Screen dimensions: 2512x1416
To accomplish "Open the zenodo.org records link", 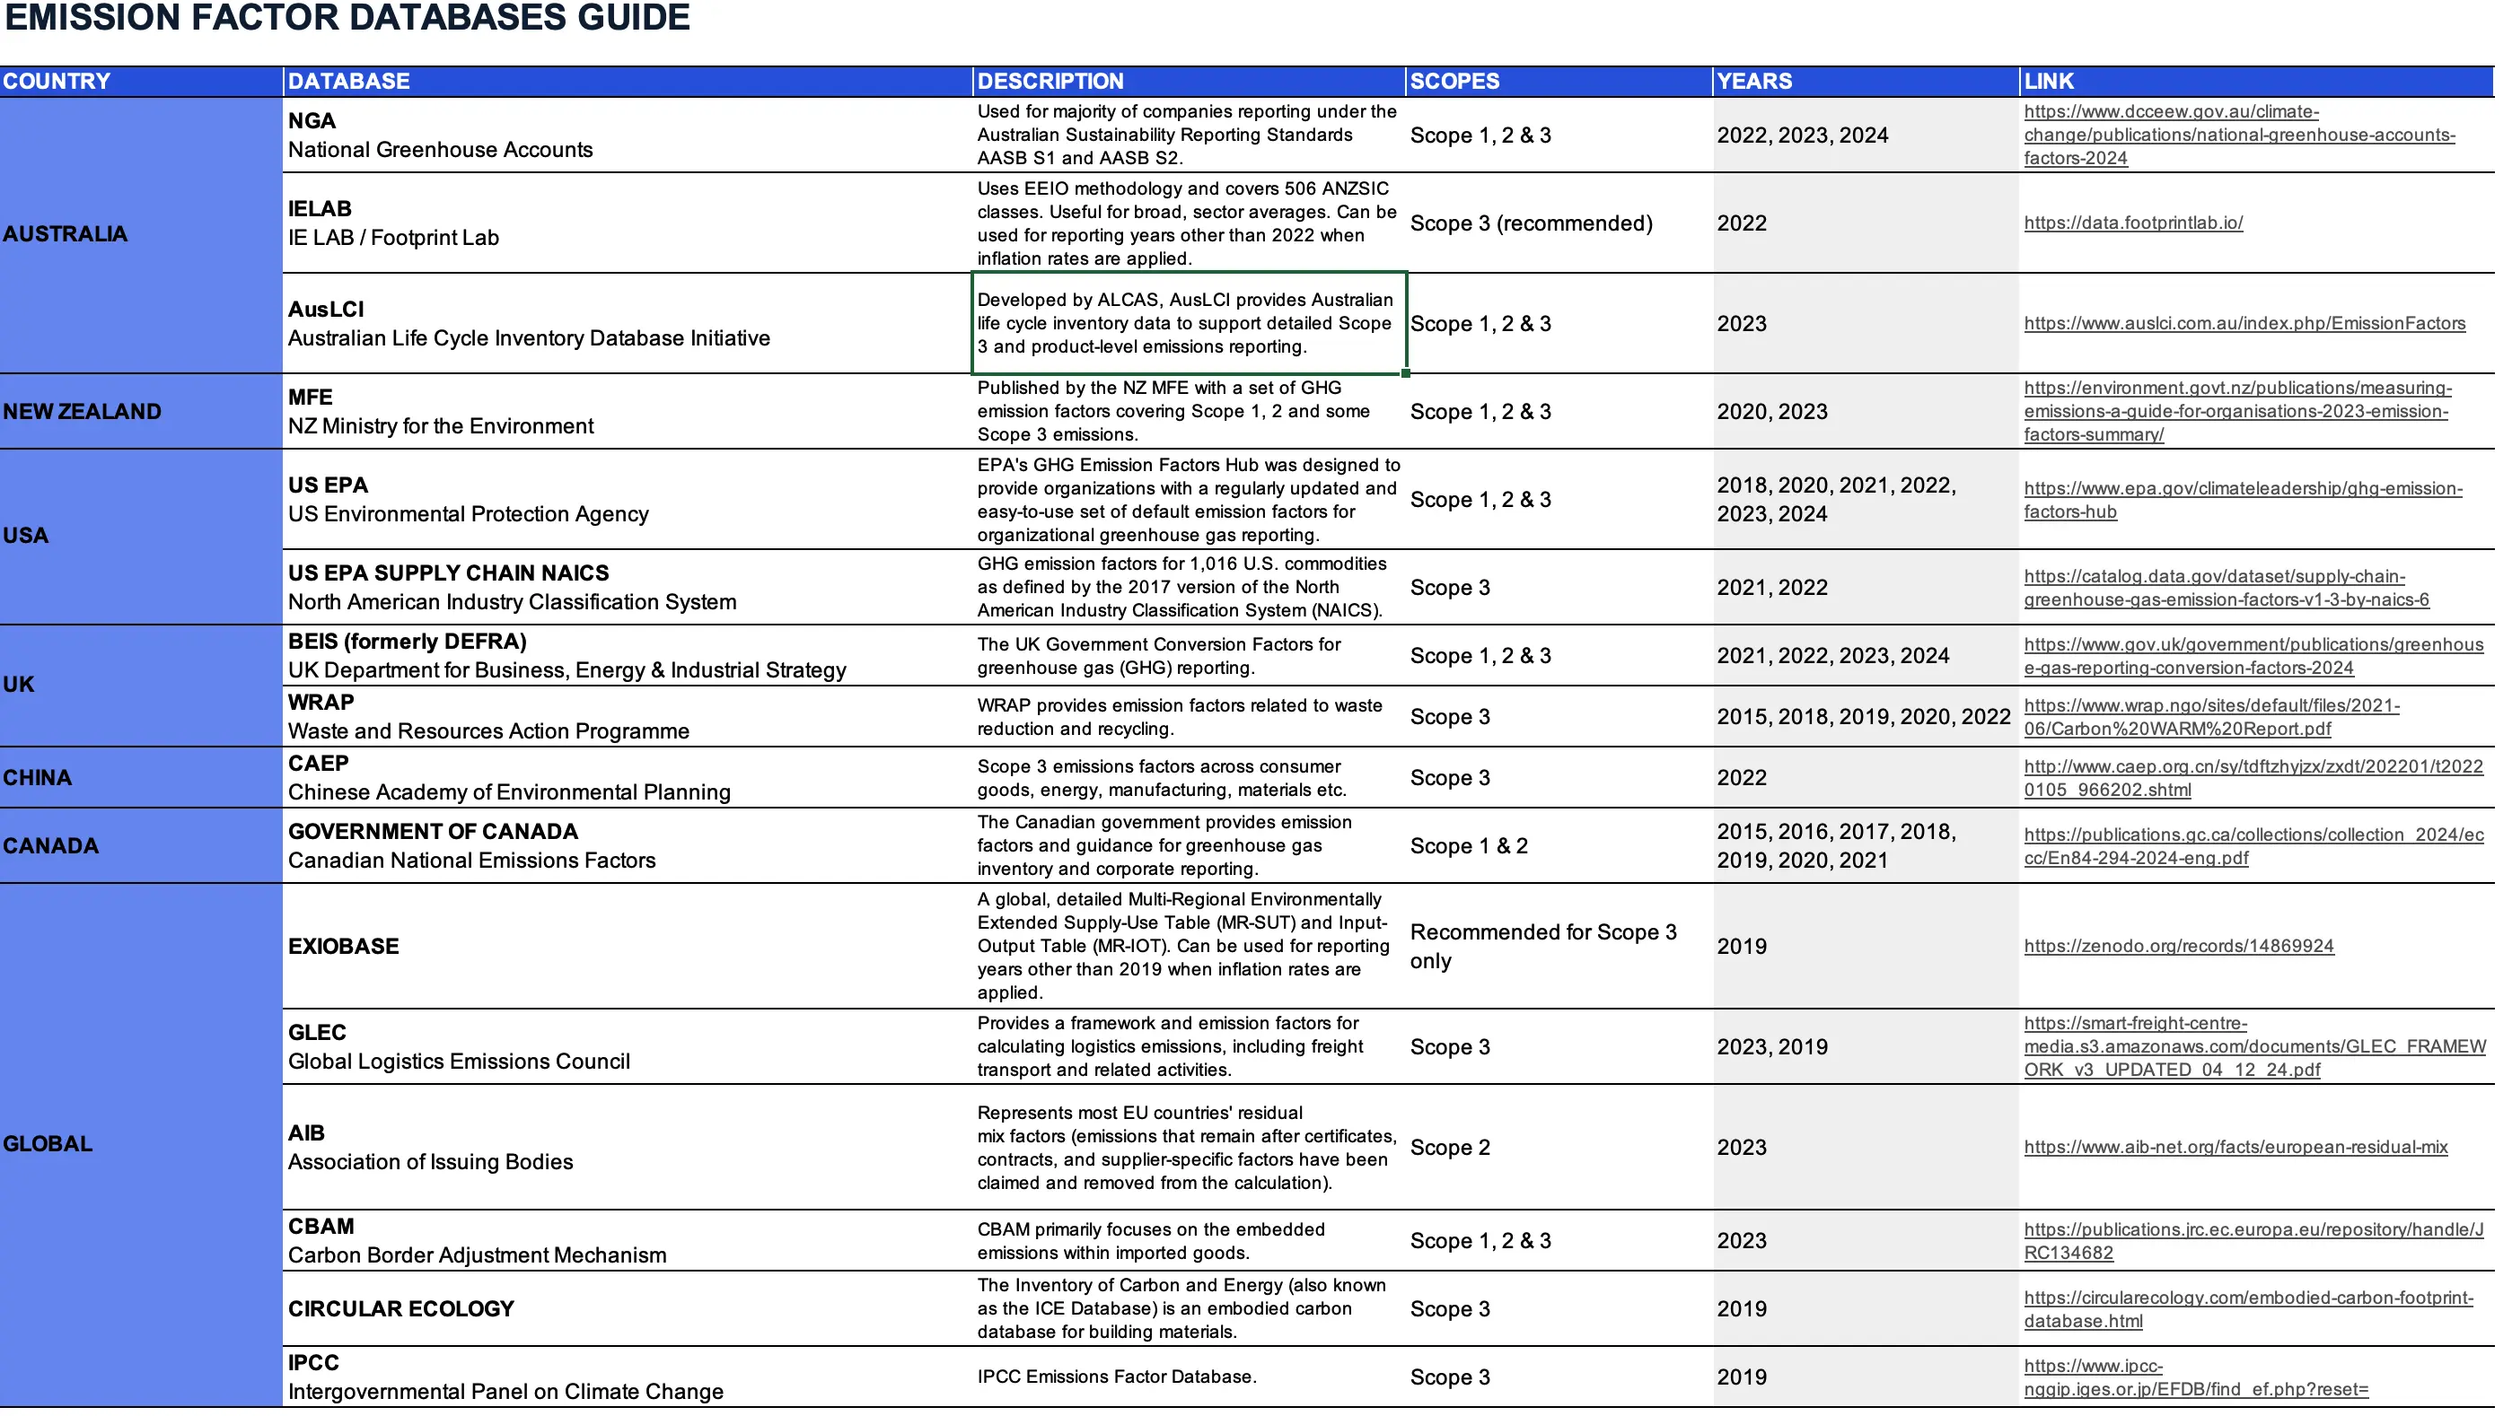I will [2179, 947].
